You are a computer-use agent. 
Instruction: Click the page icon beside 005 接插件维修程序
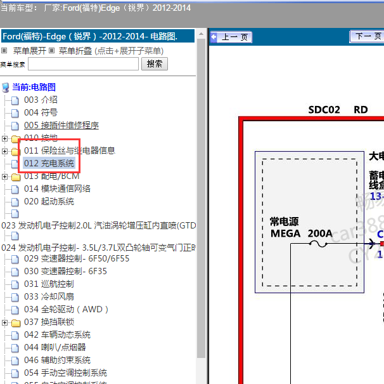(15, 126)
